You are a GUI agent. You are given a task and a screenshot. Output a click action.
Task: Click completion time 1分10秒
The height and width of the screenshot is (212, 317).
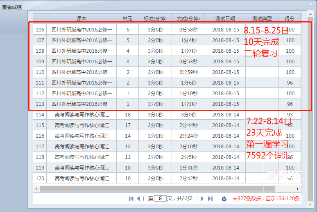[x=188, y=94]
